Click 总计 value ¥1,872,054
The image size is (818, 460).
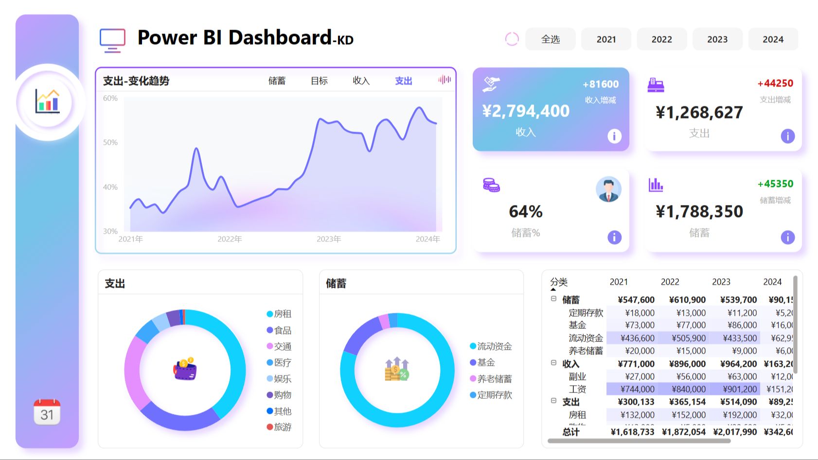point(684,432)
